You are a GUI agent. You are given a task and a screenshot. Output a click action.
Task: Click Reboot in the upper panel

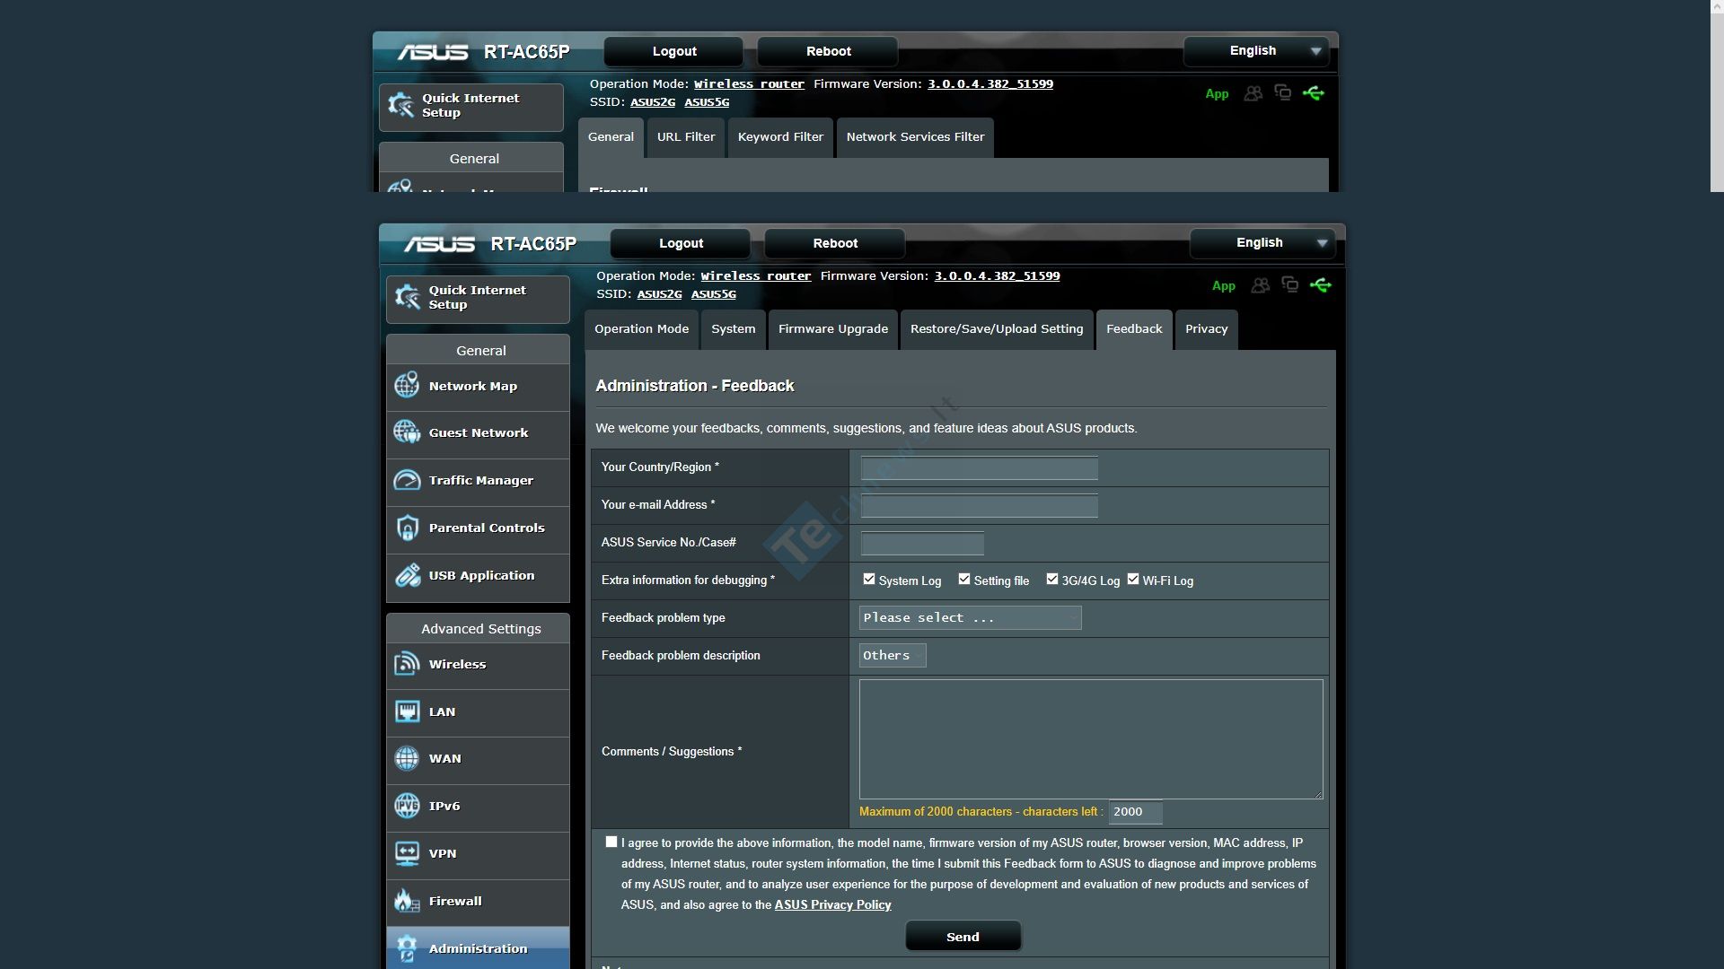(x=828, y=51)
